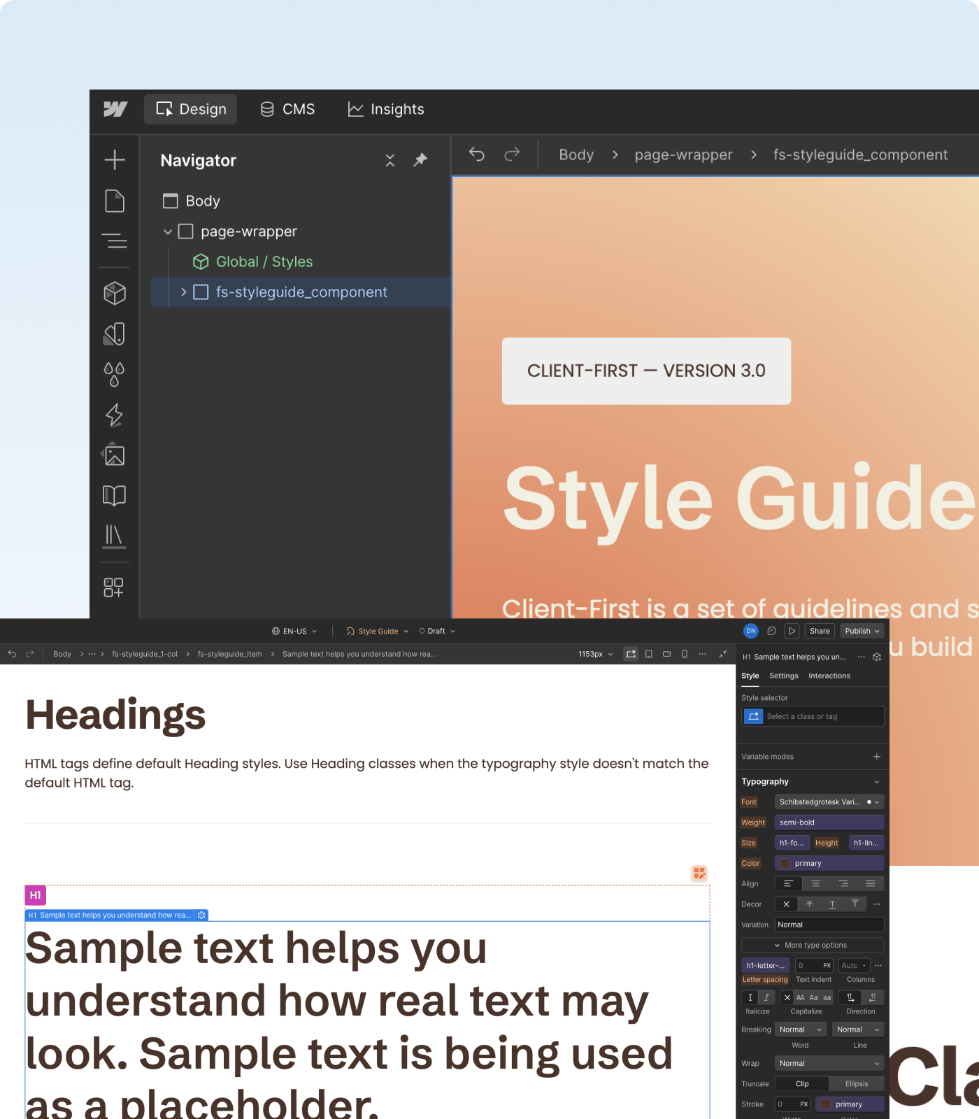Screen dimensions: 979x1119
Task: Collapse the page-wrapper tree item
Action: point(168,231)
